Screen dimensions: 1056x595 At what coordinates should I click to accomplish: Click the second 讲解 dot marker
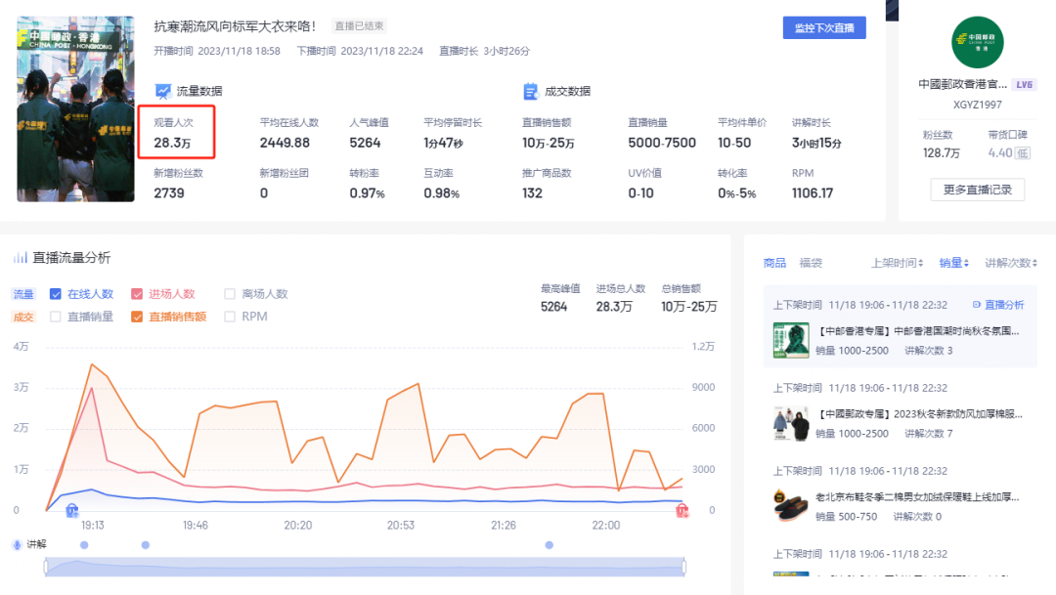pos(146,545)
